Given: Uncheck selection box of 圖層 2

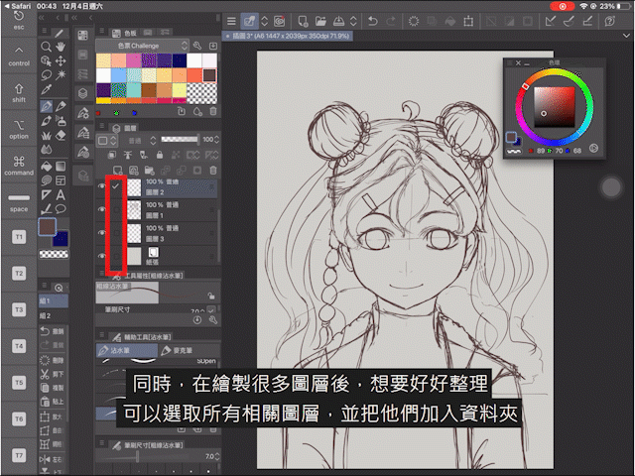Looking at the screenshot, I should point(116,186).
